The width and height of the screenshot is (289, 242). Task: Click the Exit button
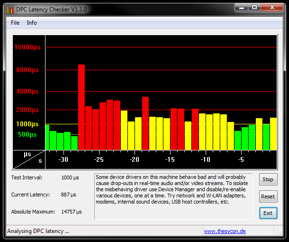pyautogui.click(x=268, y=213)
